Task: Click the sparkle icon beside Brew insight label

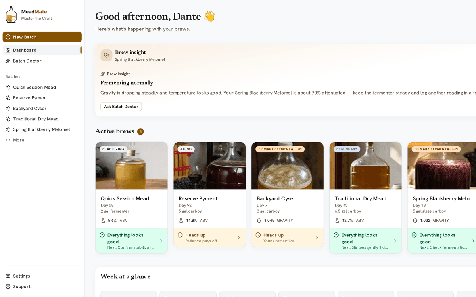Action: (x=103, y=74)
